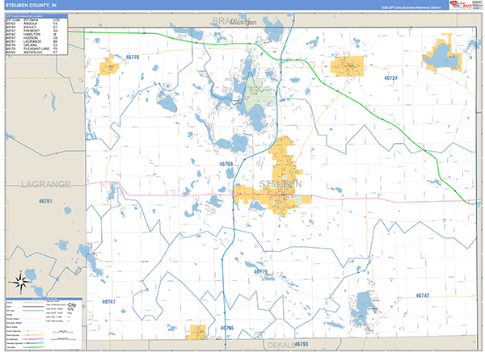Viewport: 485px width, 352px height.
Task: Click the ZIP Code Business Reference Edition subtitle
Action: [x=411, y=7]
